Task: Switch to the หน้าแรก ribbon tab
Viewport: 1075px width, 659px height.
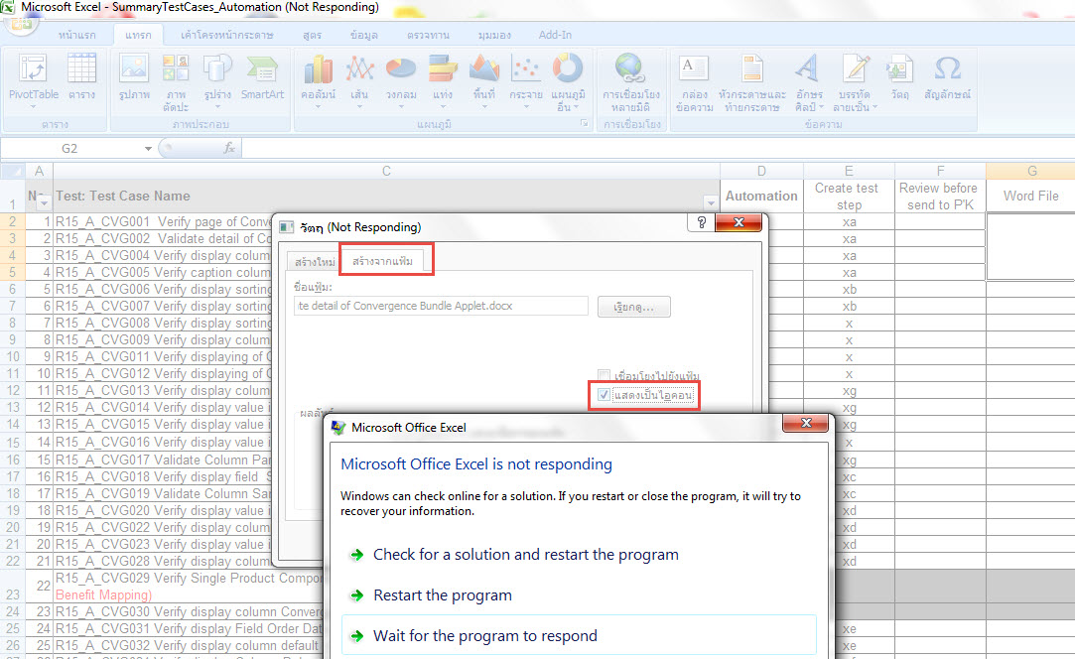Action: pos(76,35)
